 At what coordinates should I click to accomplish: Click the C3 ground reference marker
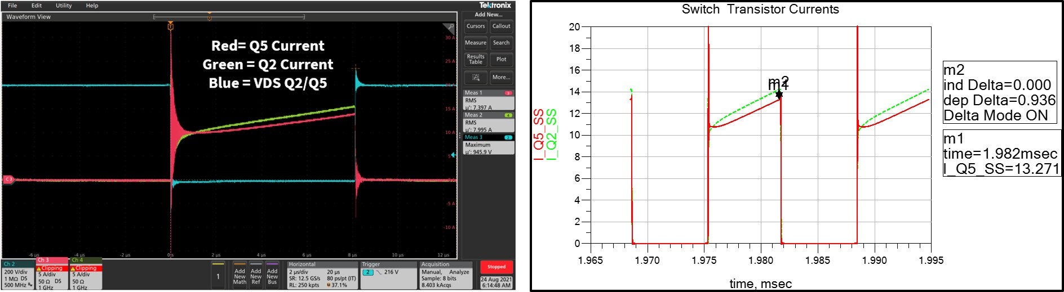point(8,179)
